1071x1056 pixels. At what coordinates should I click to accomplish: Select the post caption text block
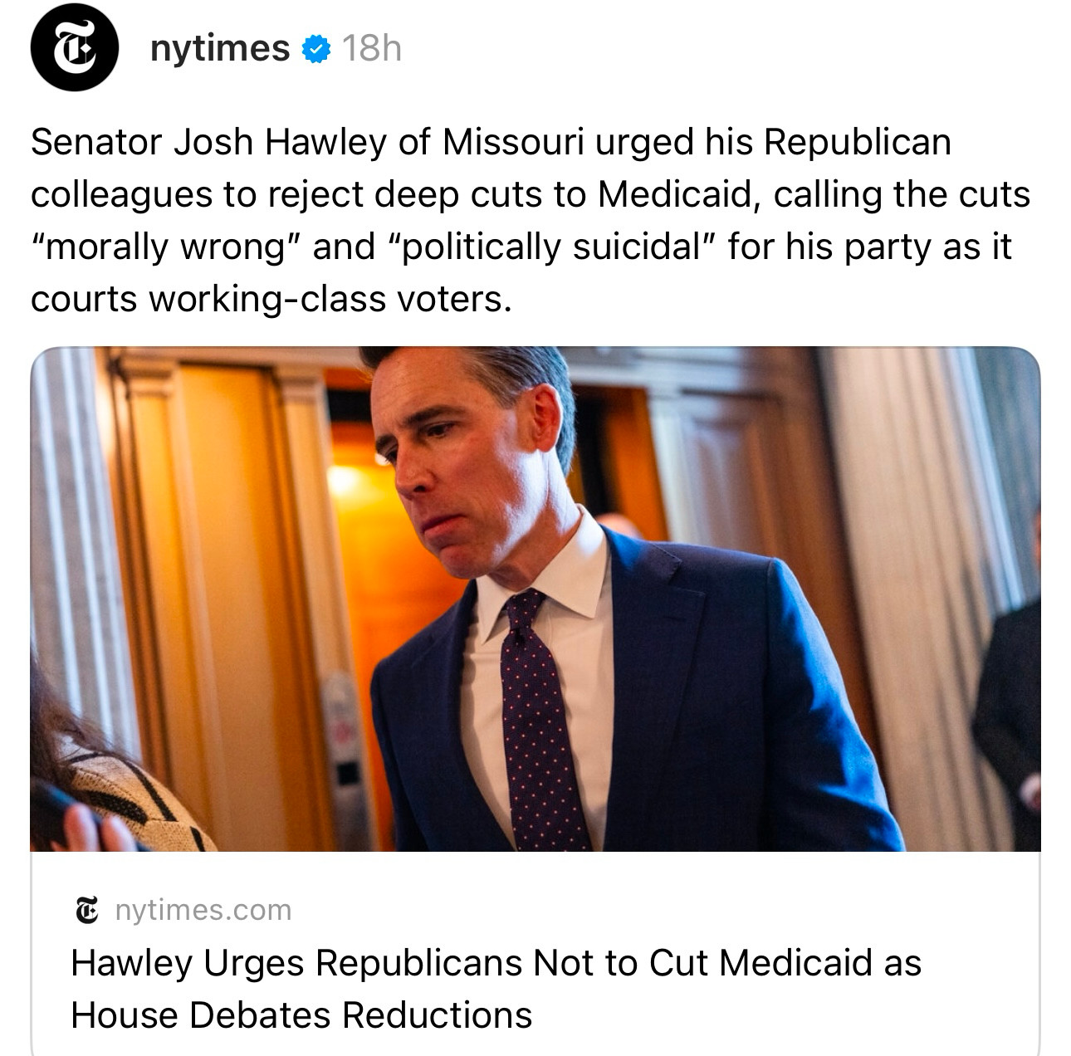tap(531, 221)
